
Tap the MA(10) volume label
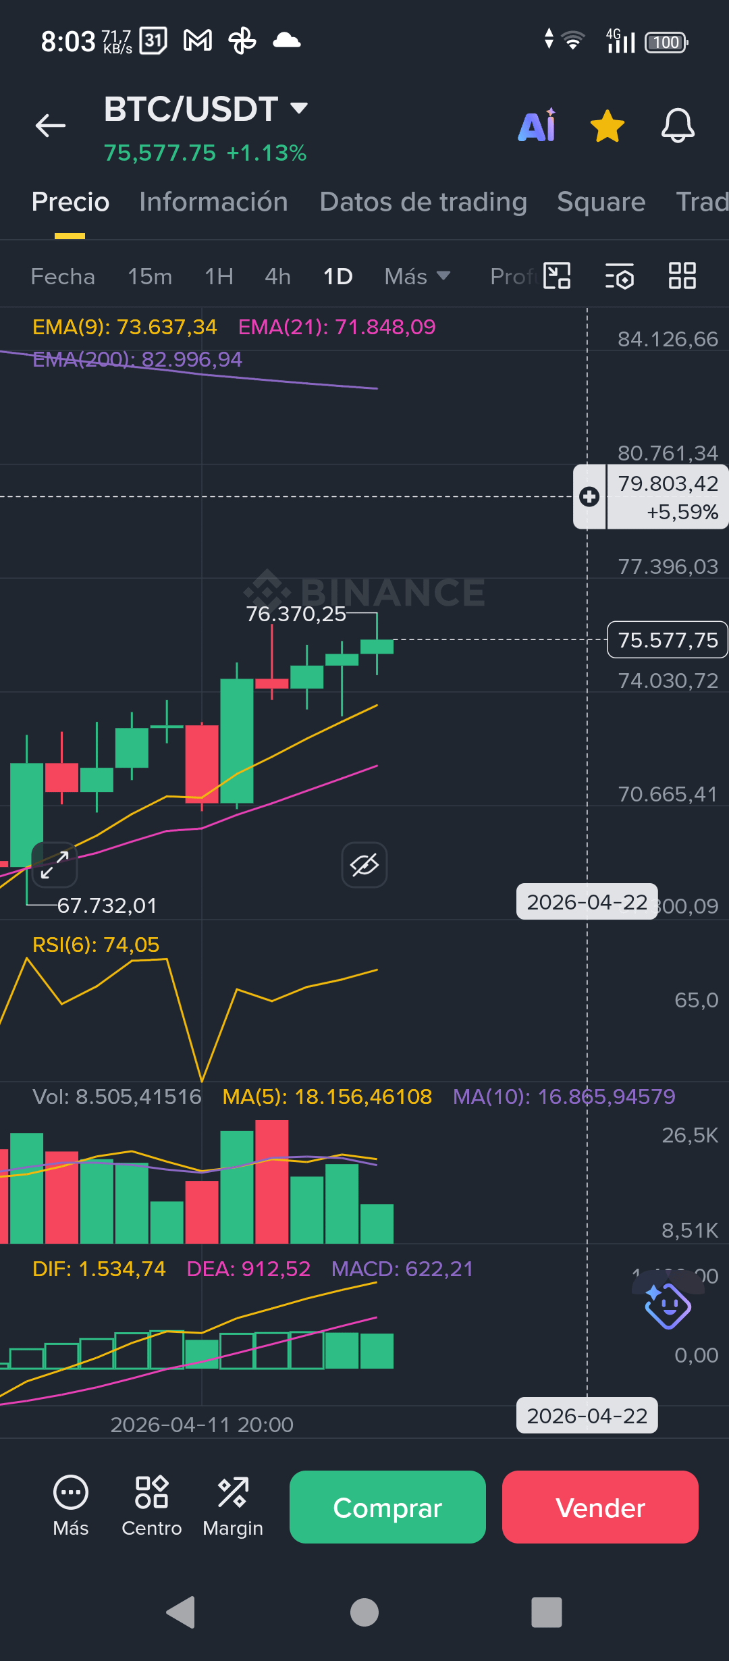[564, 1097]
